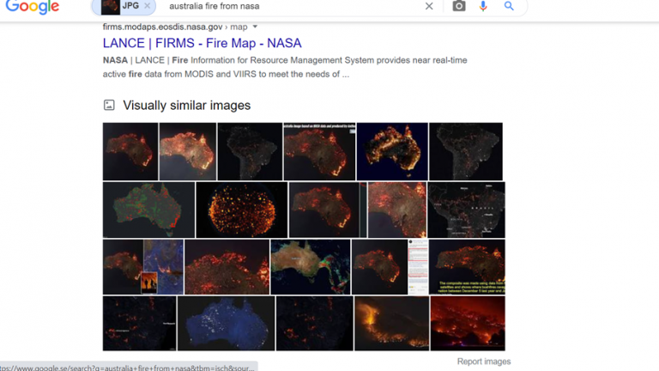659x371 pixels.
Task: Open the labeled Brazil night map thumbnail
Action: [x=467, y=210]
